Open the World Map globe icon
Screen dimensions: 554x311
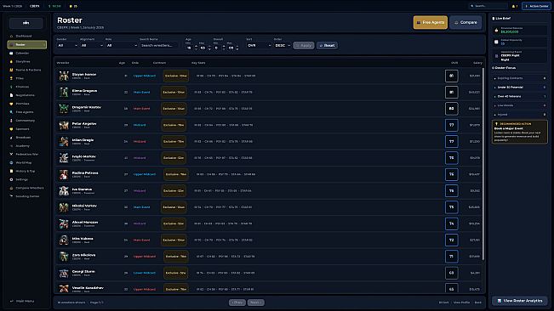point(11,163)
